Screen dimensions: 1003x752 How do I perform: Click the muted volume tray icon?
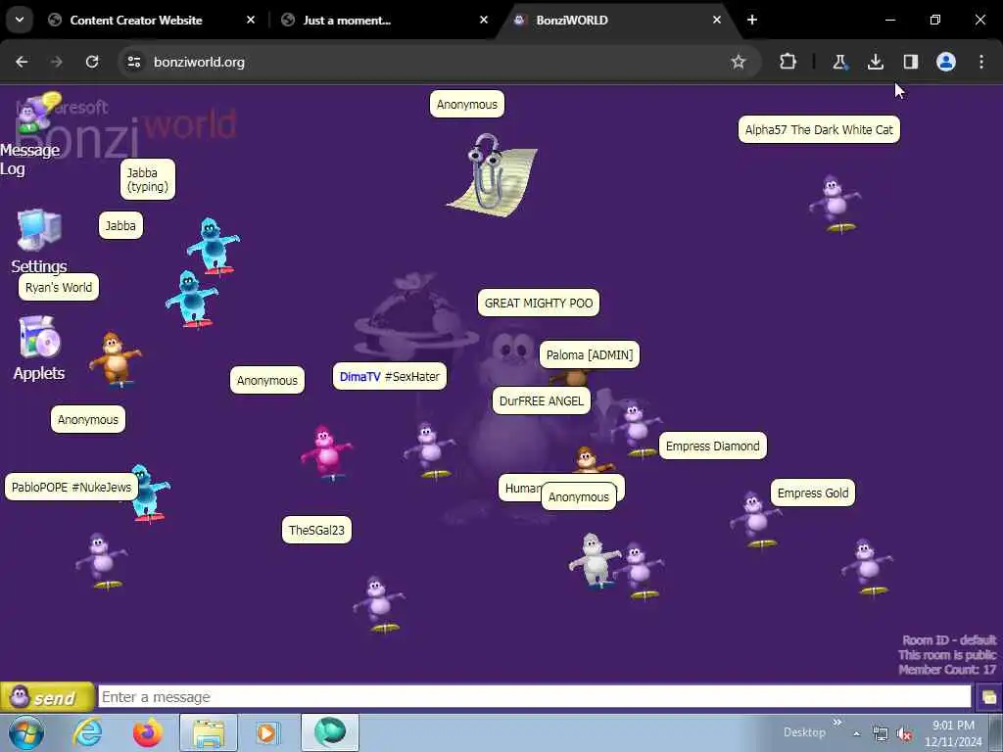[x=904, y=734]
